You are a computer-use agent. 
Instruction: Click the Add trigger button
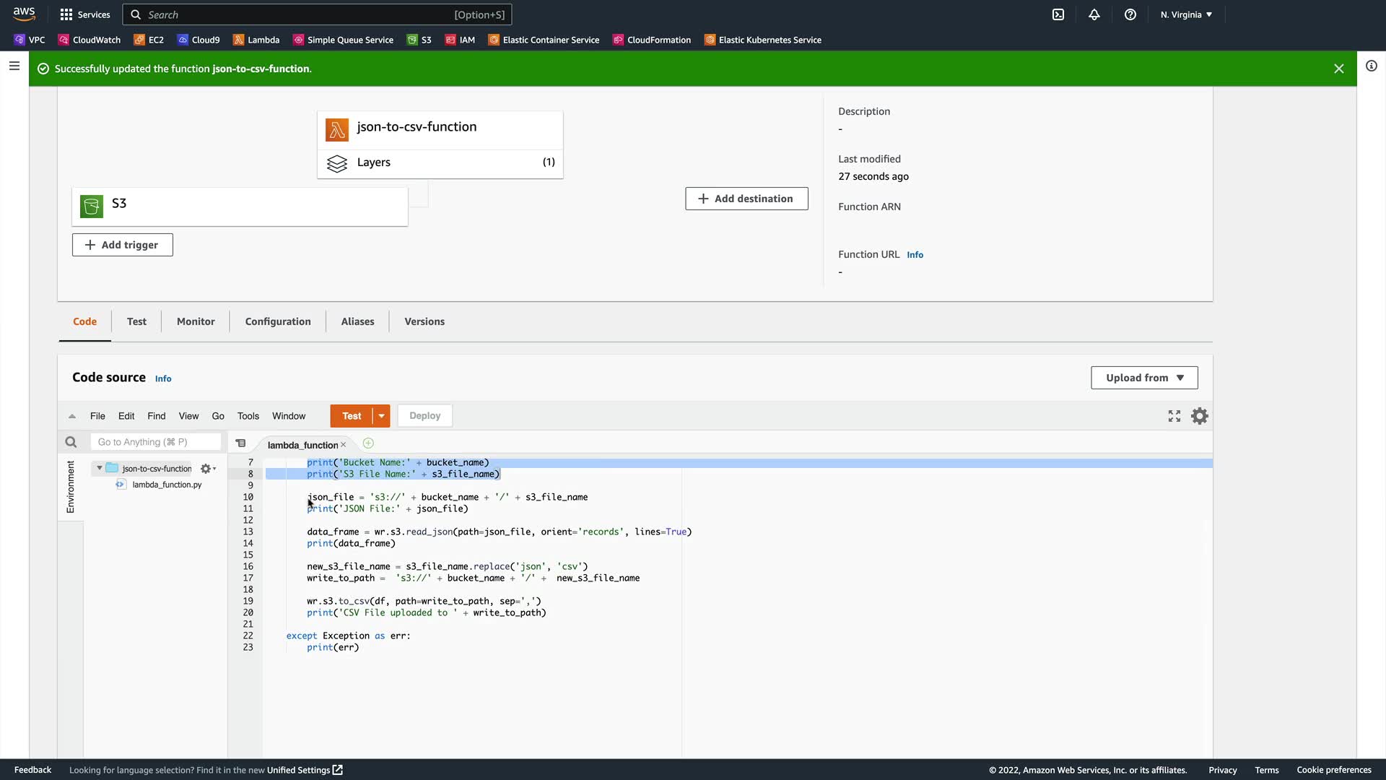tap(122, 245)
